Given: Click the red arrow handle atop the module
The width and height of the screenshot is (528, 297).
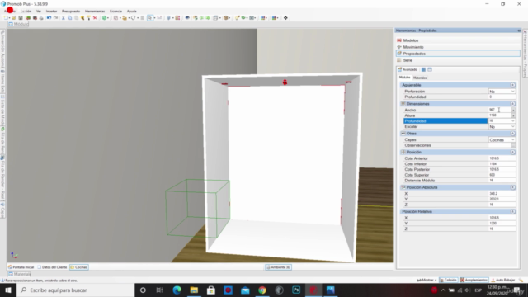Looking at the screenshot, I should (285, 82).
